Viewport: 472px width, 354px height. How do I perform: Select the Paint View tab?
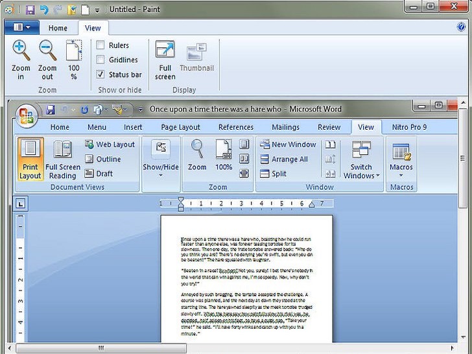(93, 28)
